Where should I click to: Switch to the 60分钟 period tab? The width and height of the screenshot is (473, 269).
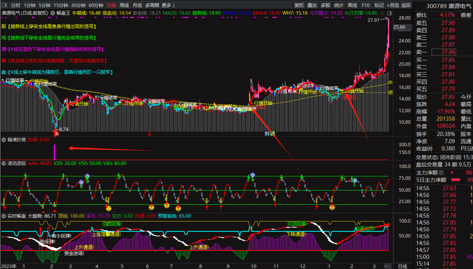(96, 5)
